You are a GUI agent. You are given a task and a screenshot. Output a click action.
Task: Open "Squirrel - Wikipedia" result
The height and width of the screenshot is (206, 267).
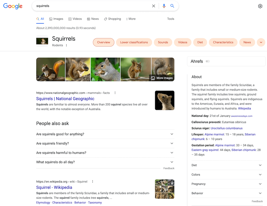pyautogui.click(x=54, y=187)
